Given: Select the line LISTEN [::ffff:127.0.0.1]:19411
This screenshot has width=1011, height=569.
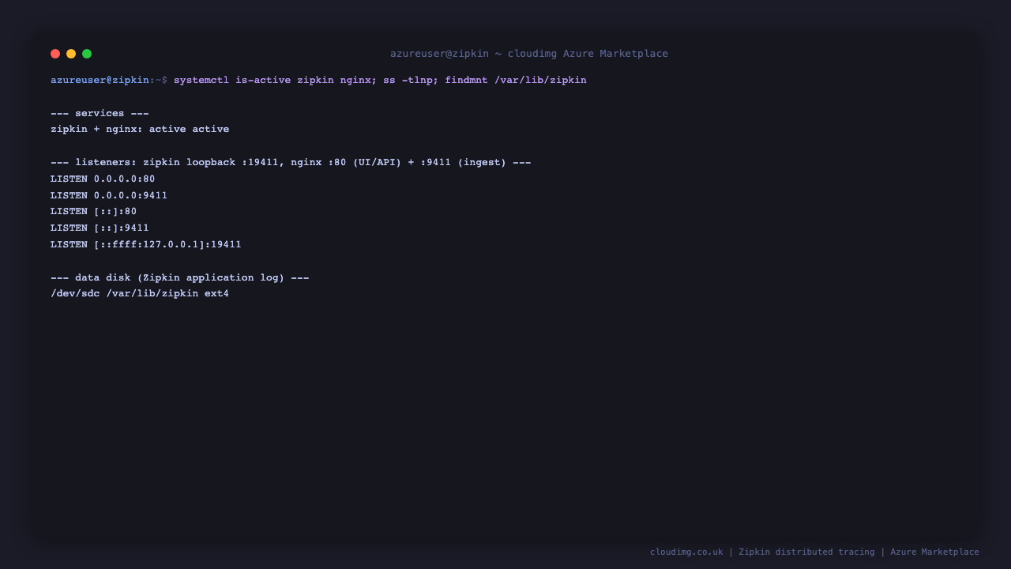Looking at the screenshot, I should point(146,244).
